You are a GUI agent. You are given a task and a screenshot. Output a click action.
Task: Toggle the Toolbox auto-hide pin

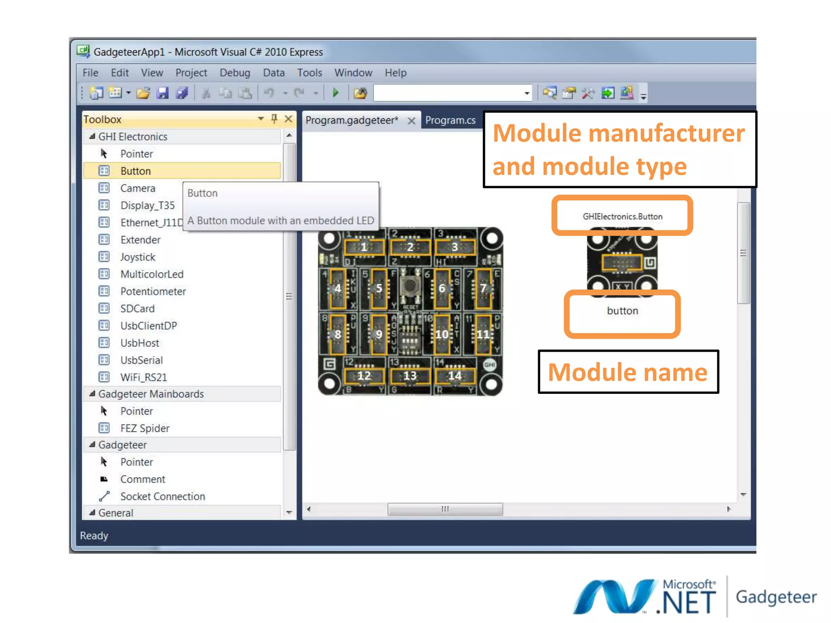tap(274, 119)
